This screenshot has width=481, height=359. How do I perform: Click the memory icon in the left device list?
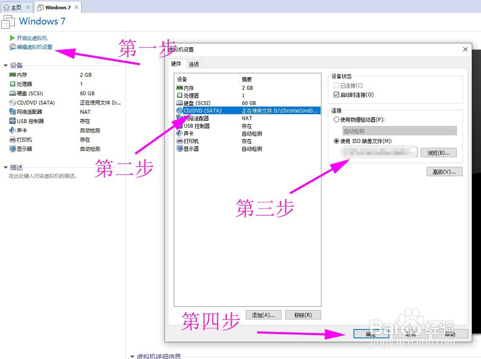[x=13, y=75]
